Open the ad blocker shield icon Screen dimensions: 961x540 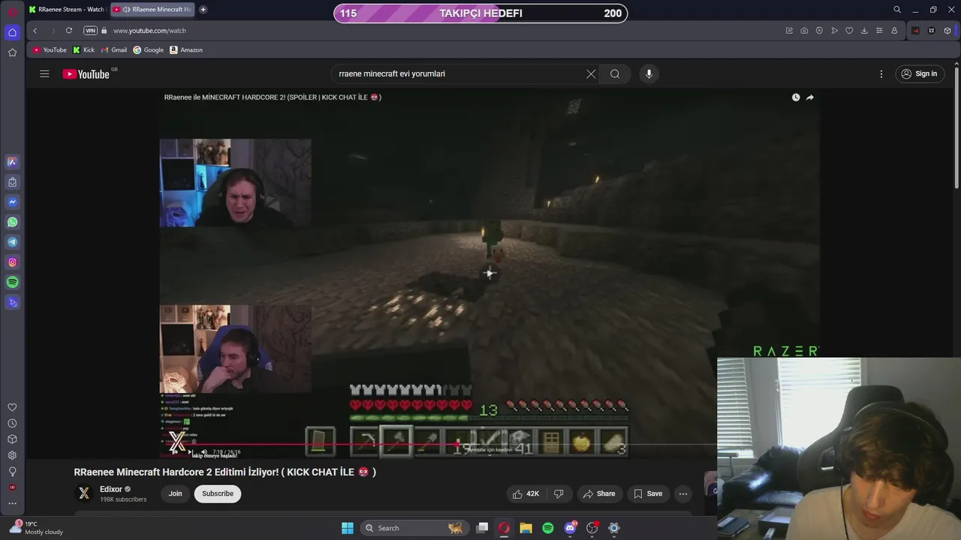tap(819, 31)
